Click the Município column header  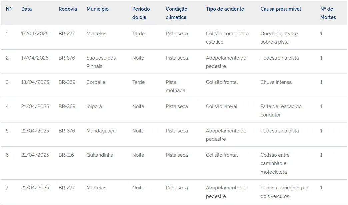coord(97,9)
